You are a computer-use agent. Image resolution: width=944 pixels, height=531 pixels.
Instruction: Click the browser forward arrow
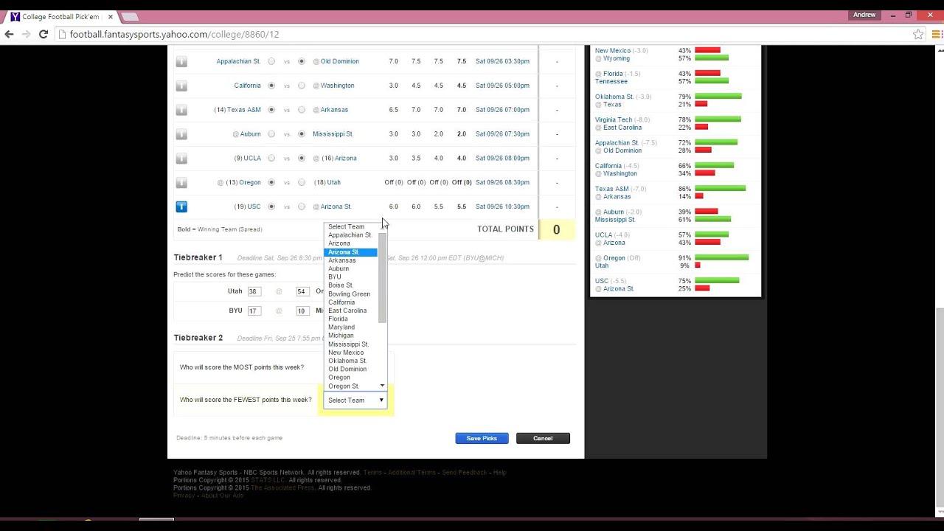pos(27,34)
